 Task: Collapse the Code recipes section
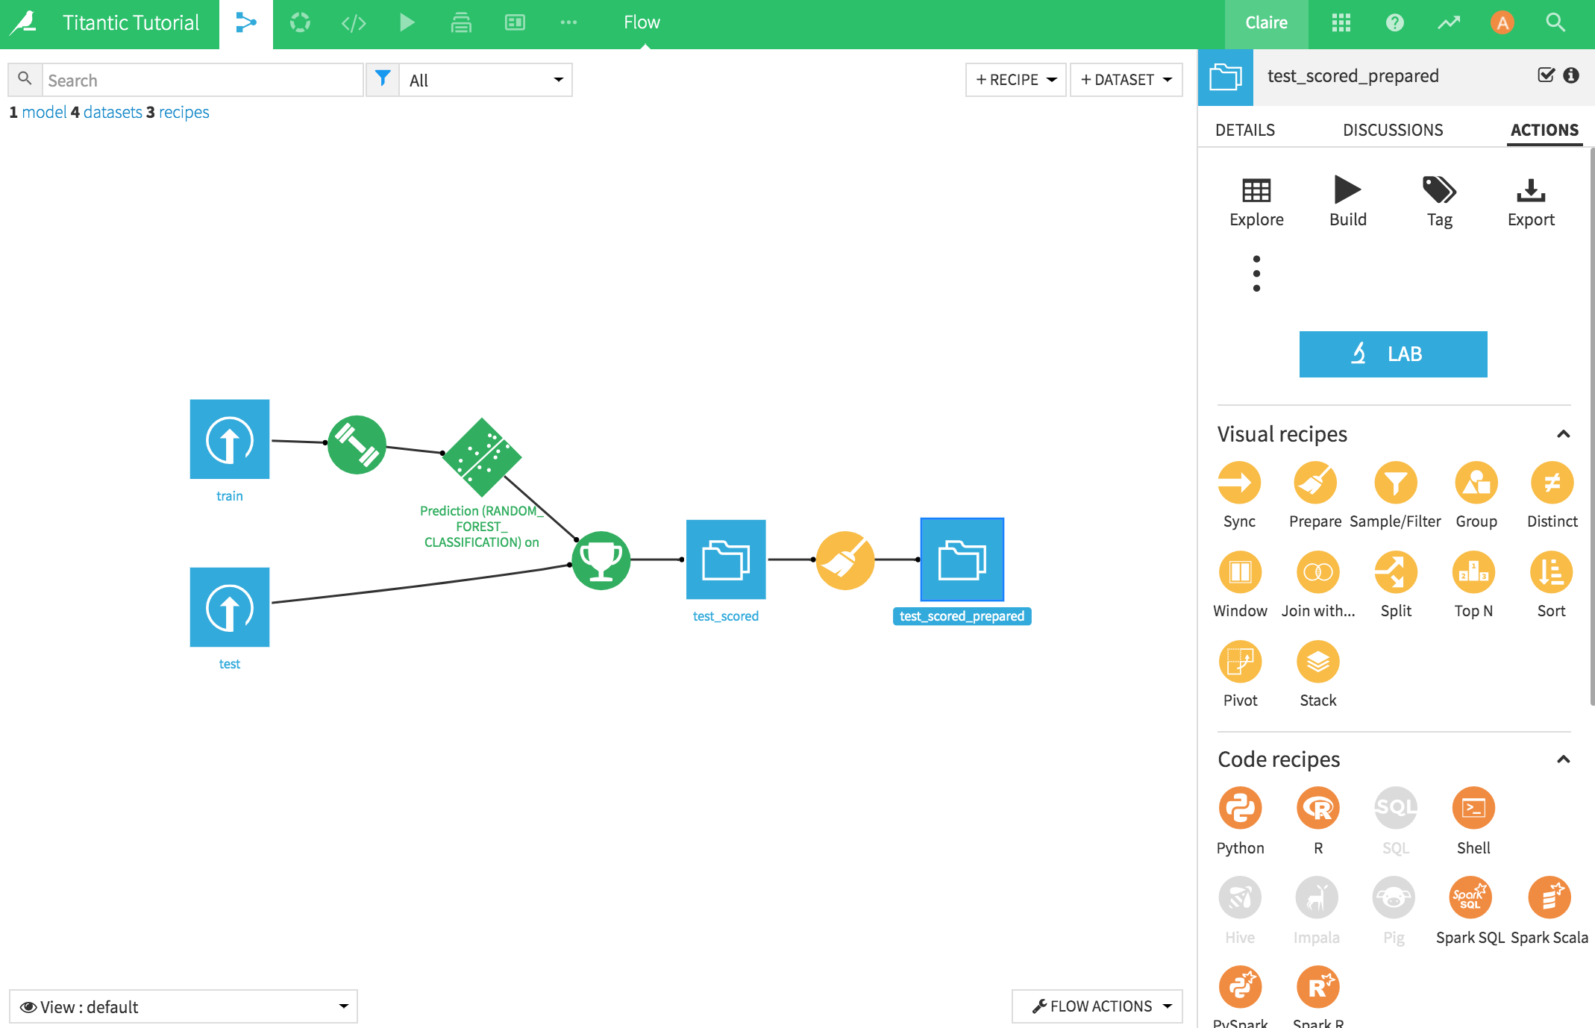click(x=1562, y=758)
